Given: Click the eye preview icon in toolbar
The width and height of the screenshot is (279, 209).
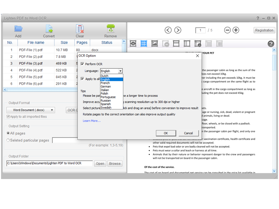Looking at the screenshot, I should click(133, 44).
